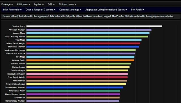Click the Frost Death Knight label
This screenshot has width=181, height=103.
16,77
